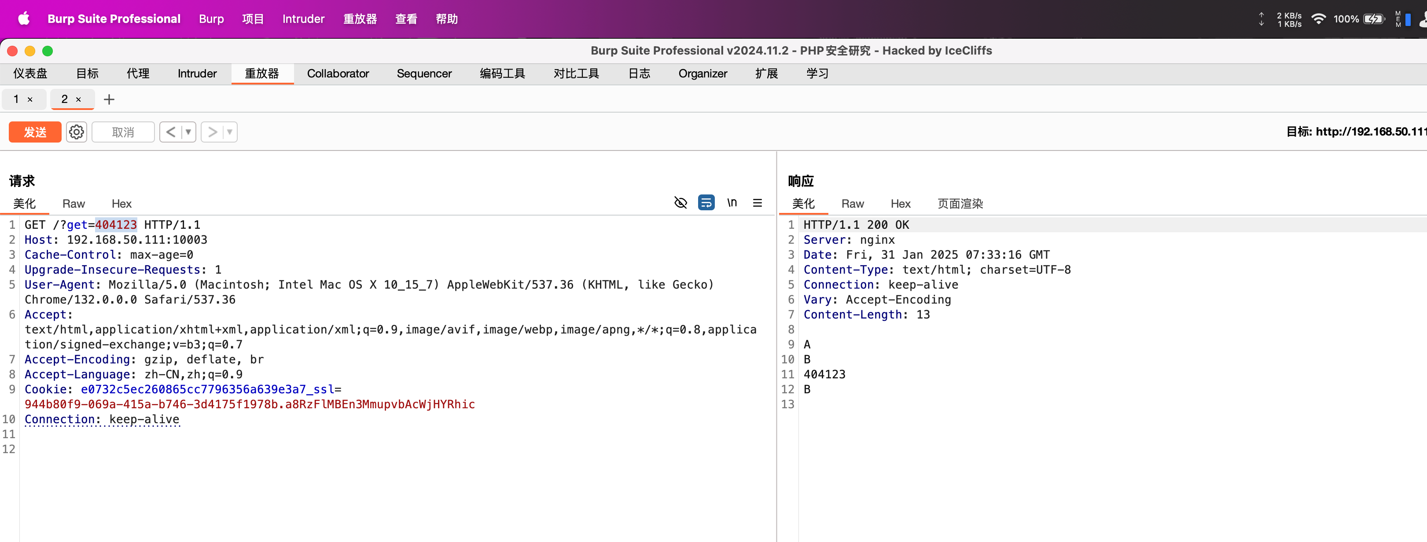Select request 美化 pretty view
The image size is (1427, 542).
click(x=24, y=204)
